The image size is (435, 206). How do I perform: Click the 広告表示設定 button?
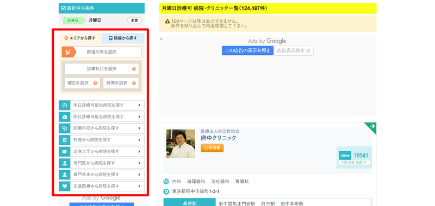click(x=294, y=50)
